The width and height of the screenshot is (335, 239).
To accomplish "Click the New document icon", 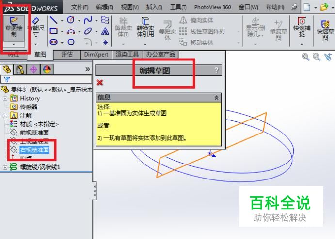I will (307, 7).
